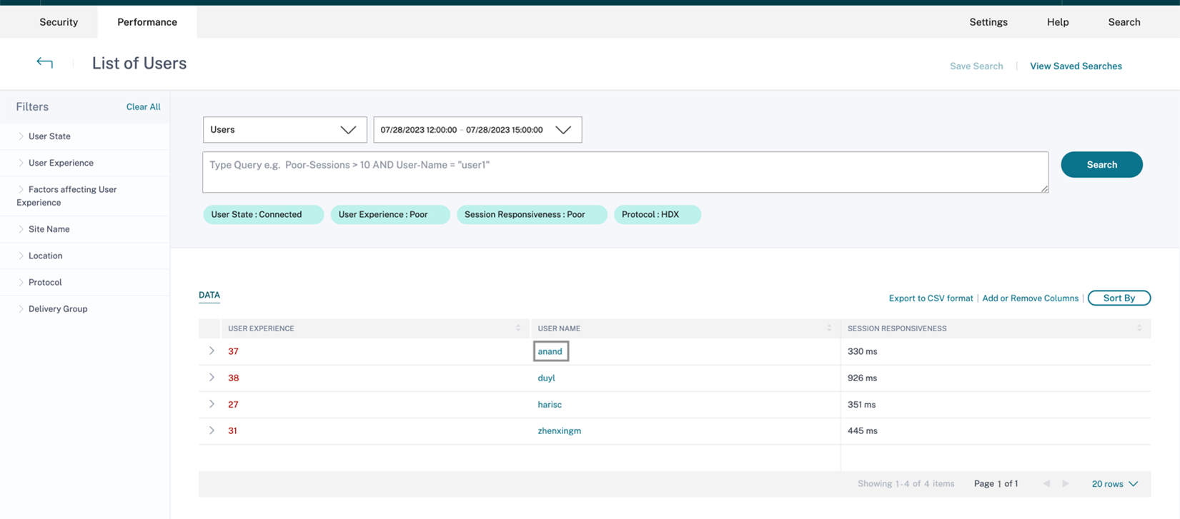Sort by User Experience column arrows
1180x519 pixels.
518,328
